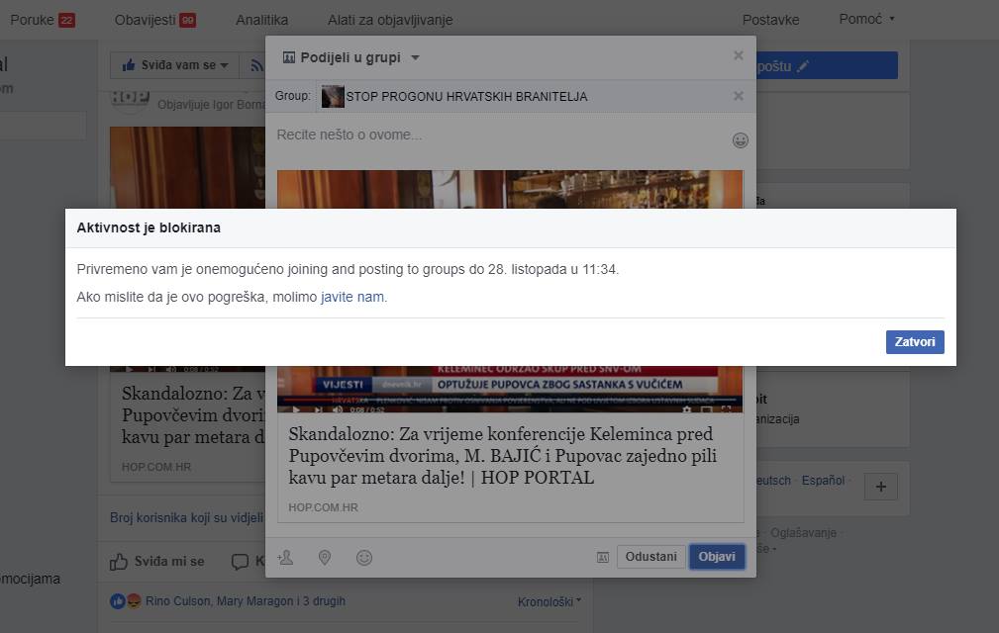This screenshot has width=999, height=633.
Task: Click the Objavi button
Action: [x=717, y=557]
